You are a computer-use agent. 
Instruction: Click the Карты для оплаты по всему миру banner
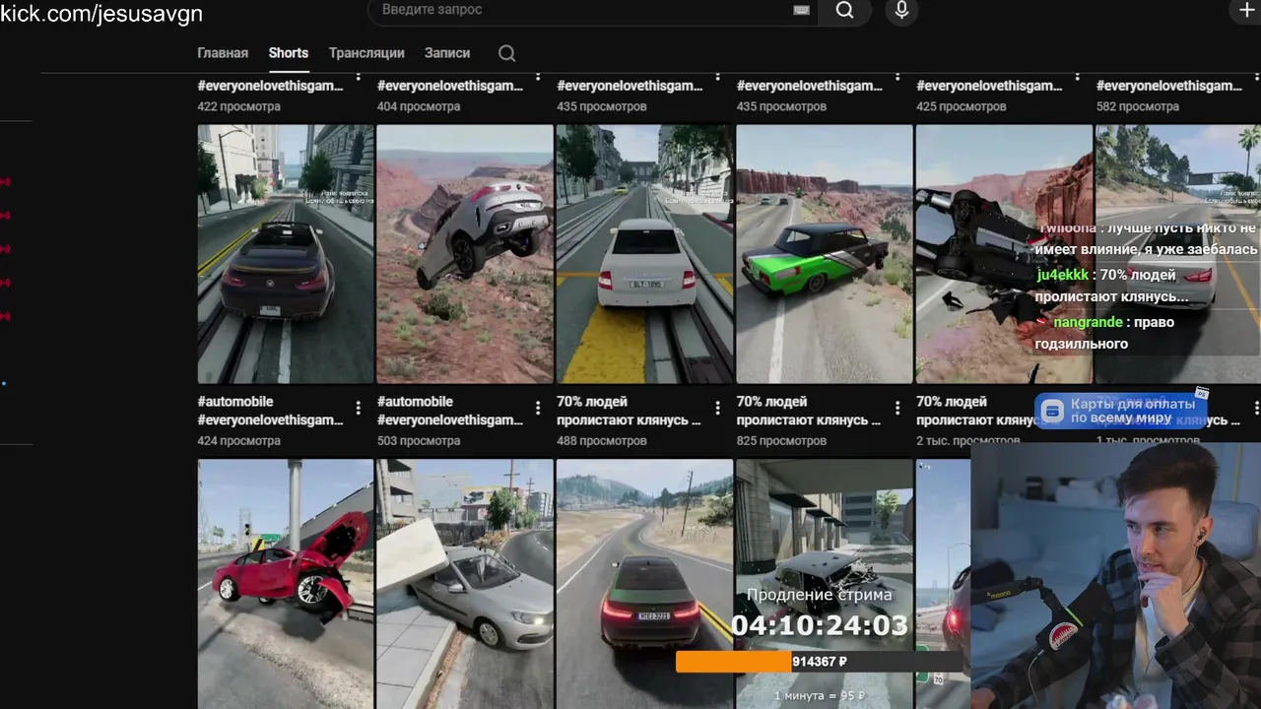(x=1121, y=412)
